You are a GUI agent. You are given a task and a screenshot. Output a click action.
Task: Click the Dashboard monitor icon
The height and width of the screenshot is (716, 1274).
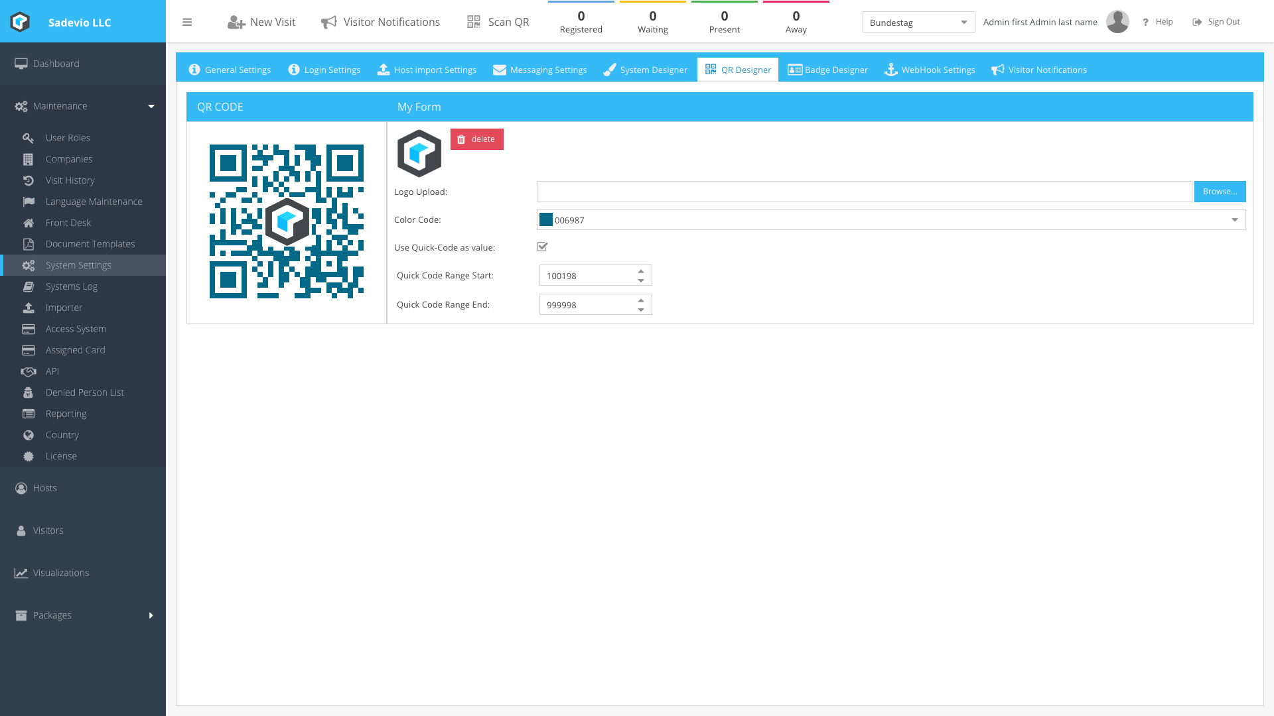click(21, 64)
